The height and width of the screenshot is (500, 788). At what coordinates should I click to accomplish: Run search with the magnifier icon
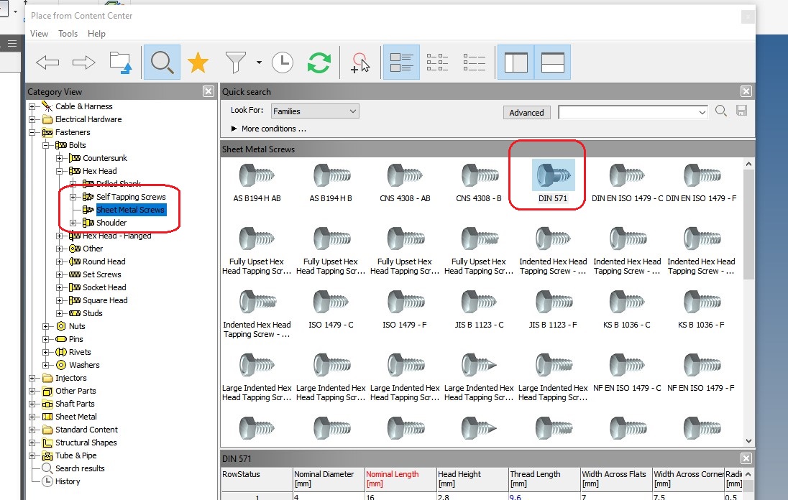pyautogui.click(x=721, y=111)
